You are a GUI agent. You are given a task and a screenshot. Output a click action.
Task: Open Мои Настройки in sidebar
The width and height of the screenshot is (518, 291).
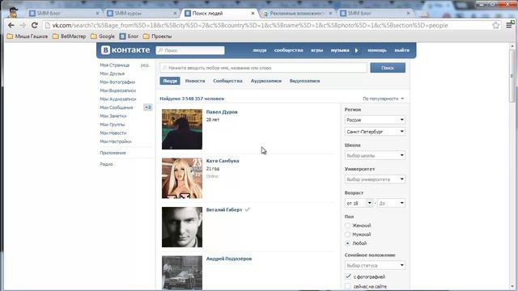tap(116, 141)
